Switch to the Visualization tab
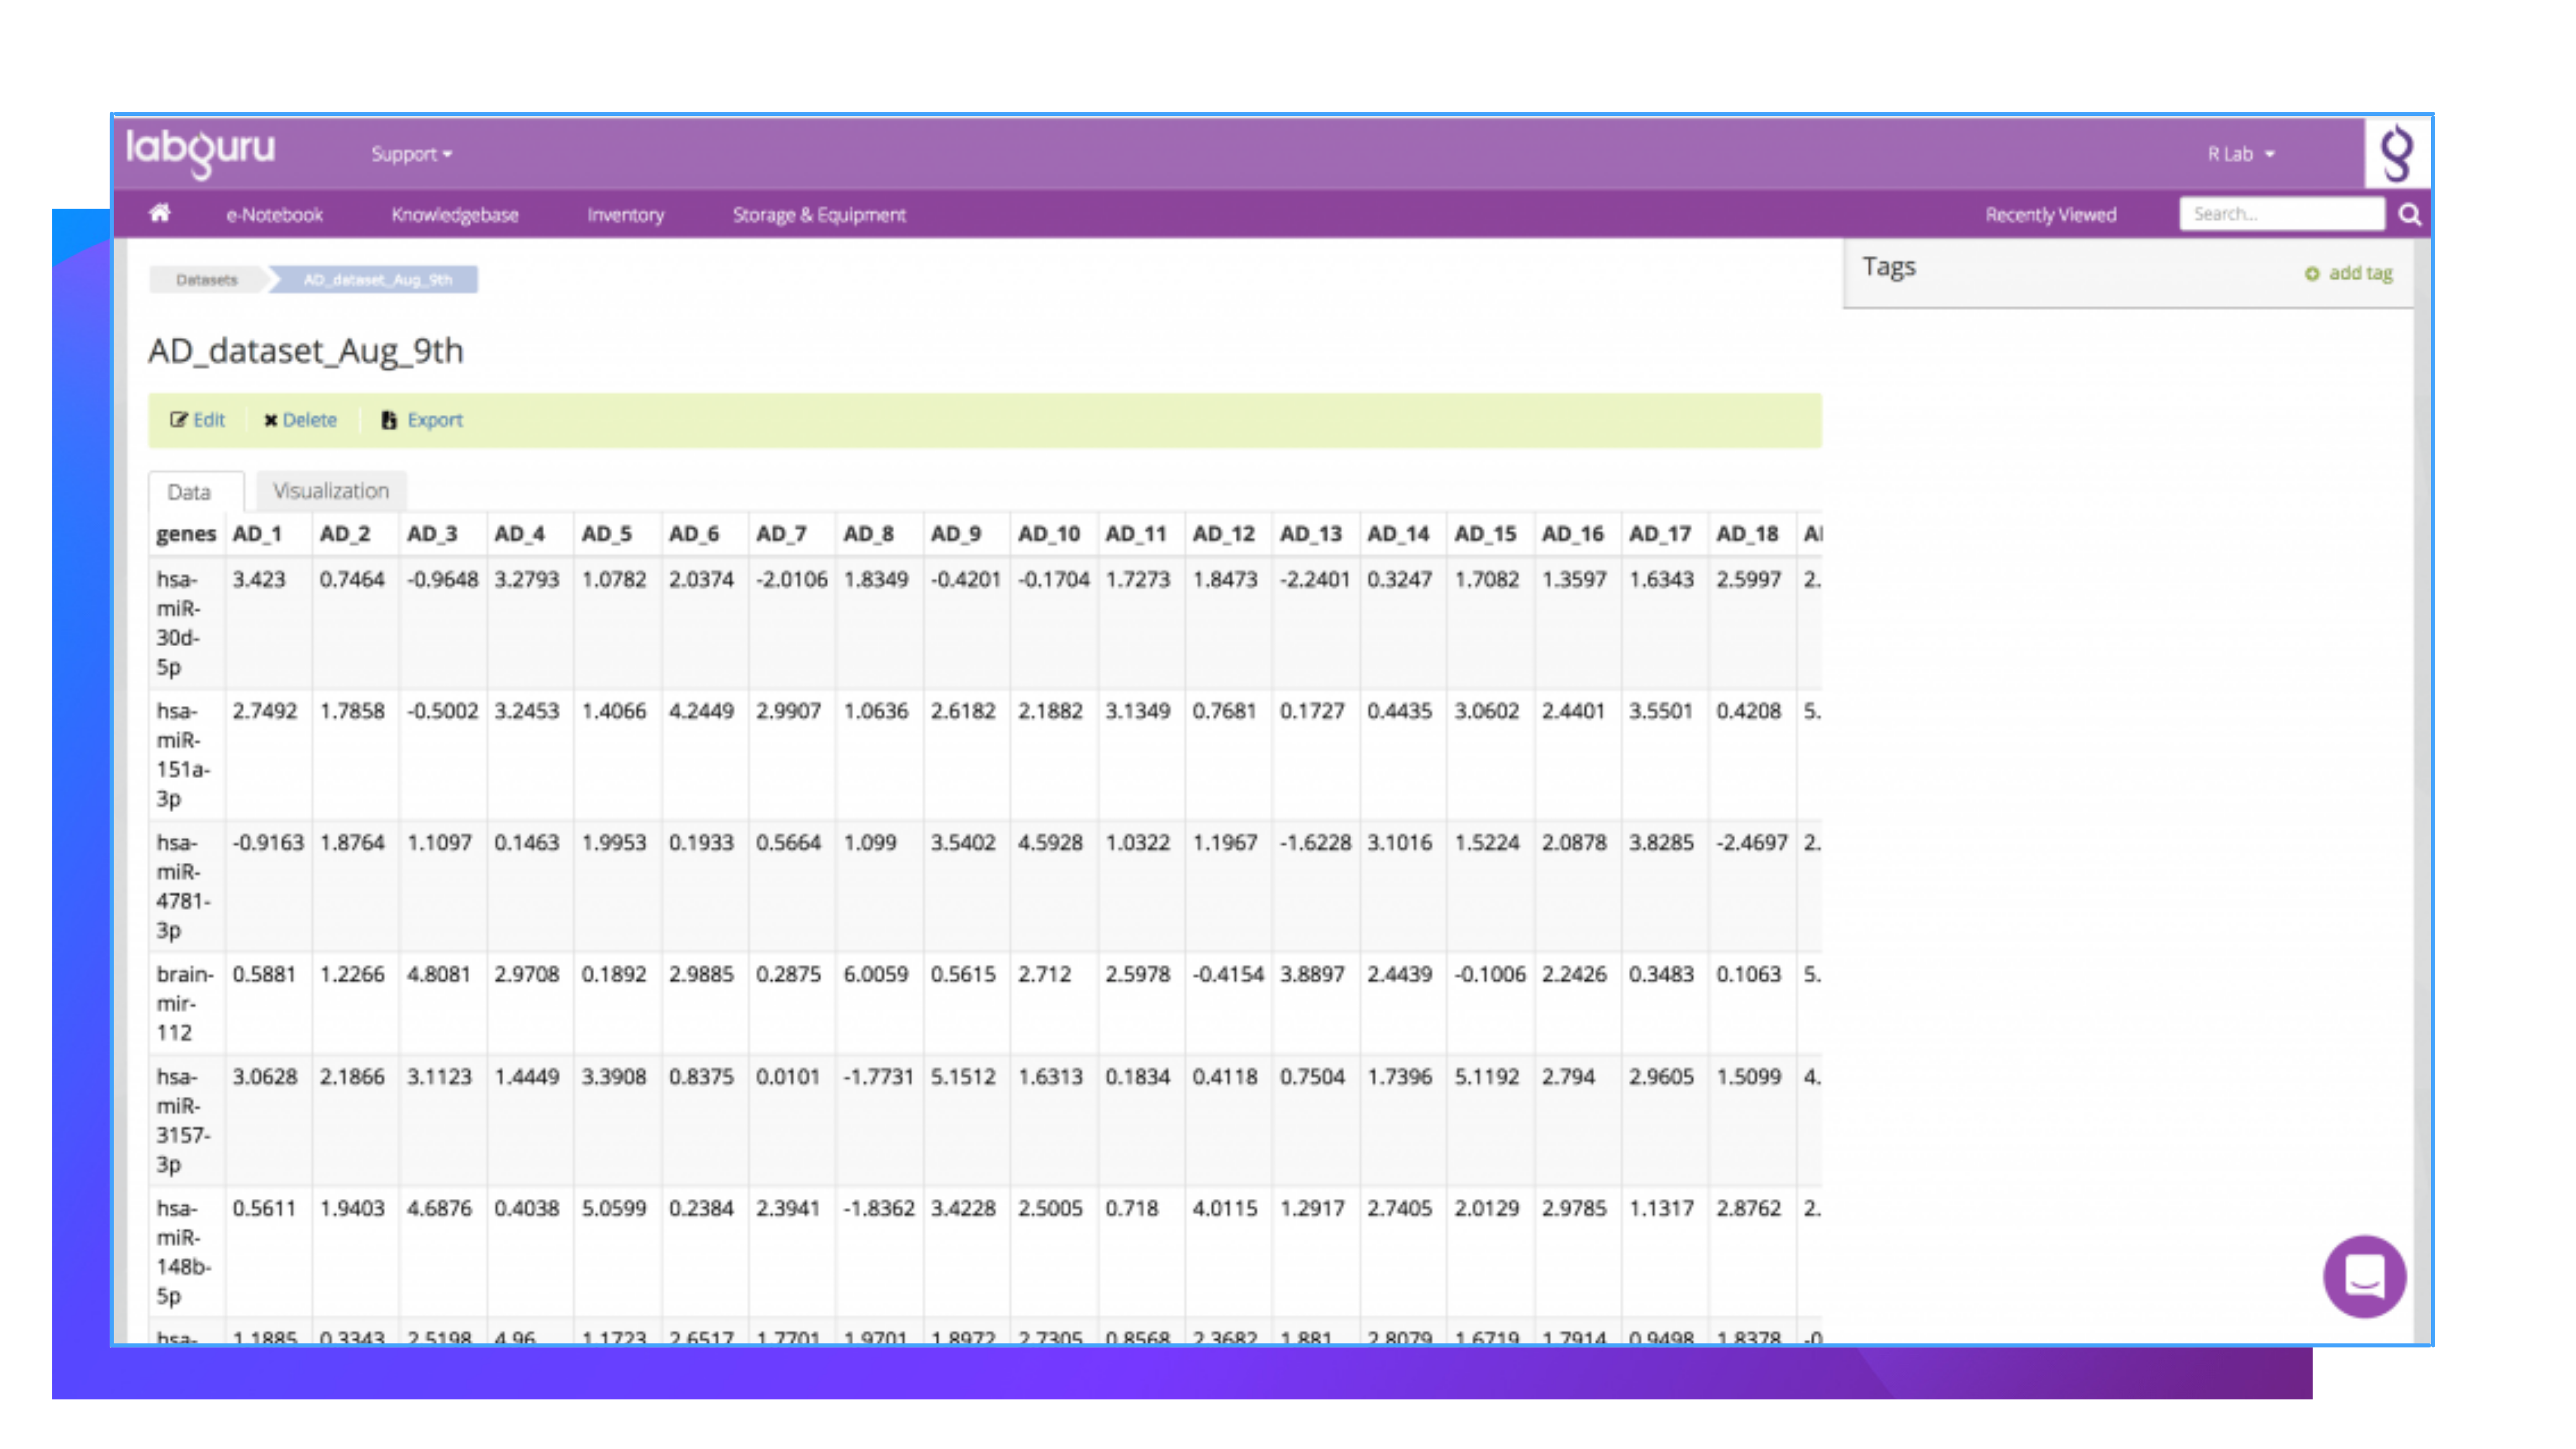Screen dimensions: 2576x1449 click(x=331, y=491)
